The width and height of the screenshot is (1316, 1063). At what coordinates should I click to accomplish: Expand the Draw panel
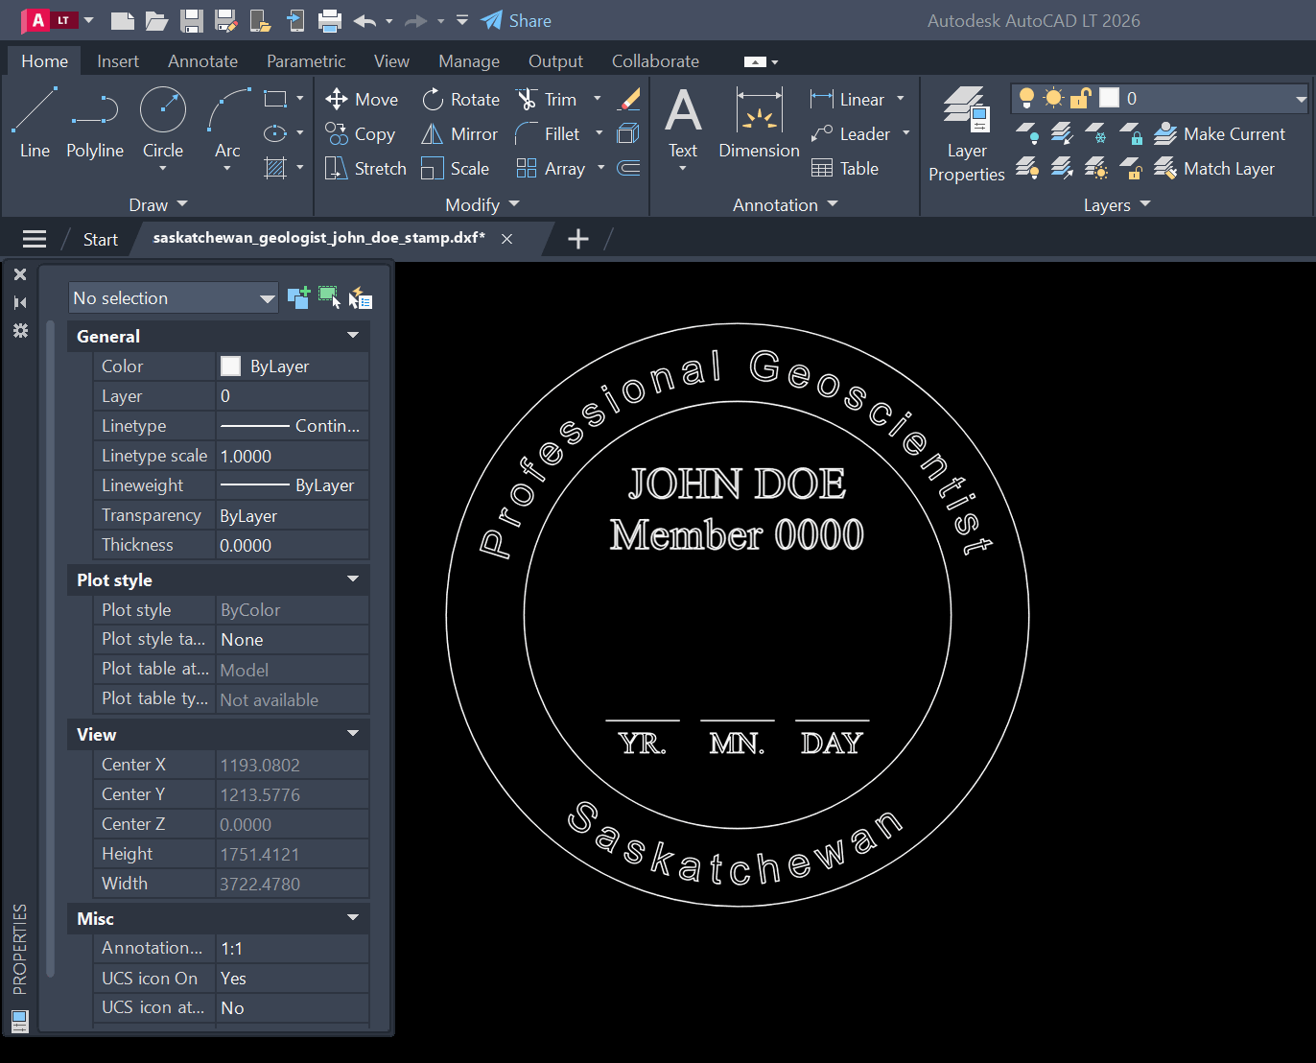[x=158, y=204]
